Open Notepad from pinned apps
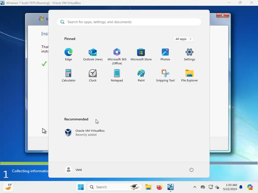 pyautogui.click(x=117, y=76)
